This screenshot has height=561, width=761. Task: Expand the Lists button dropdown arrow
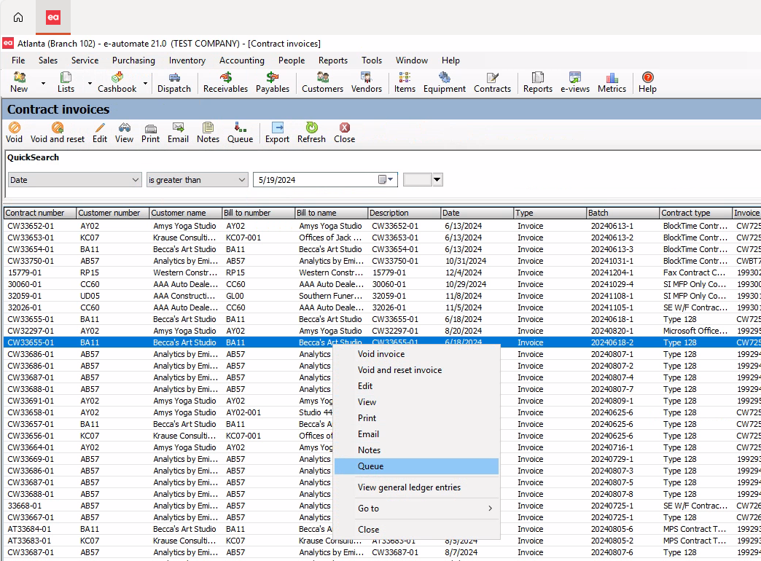click(x=90, y=84)
